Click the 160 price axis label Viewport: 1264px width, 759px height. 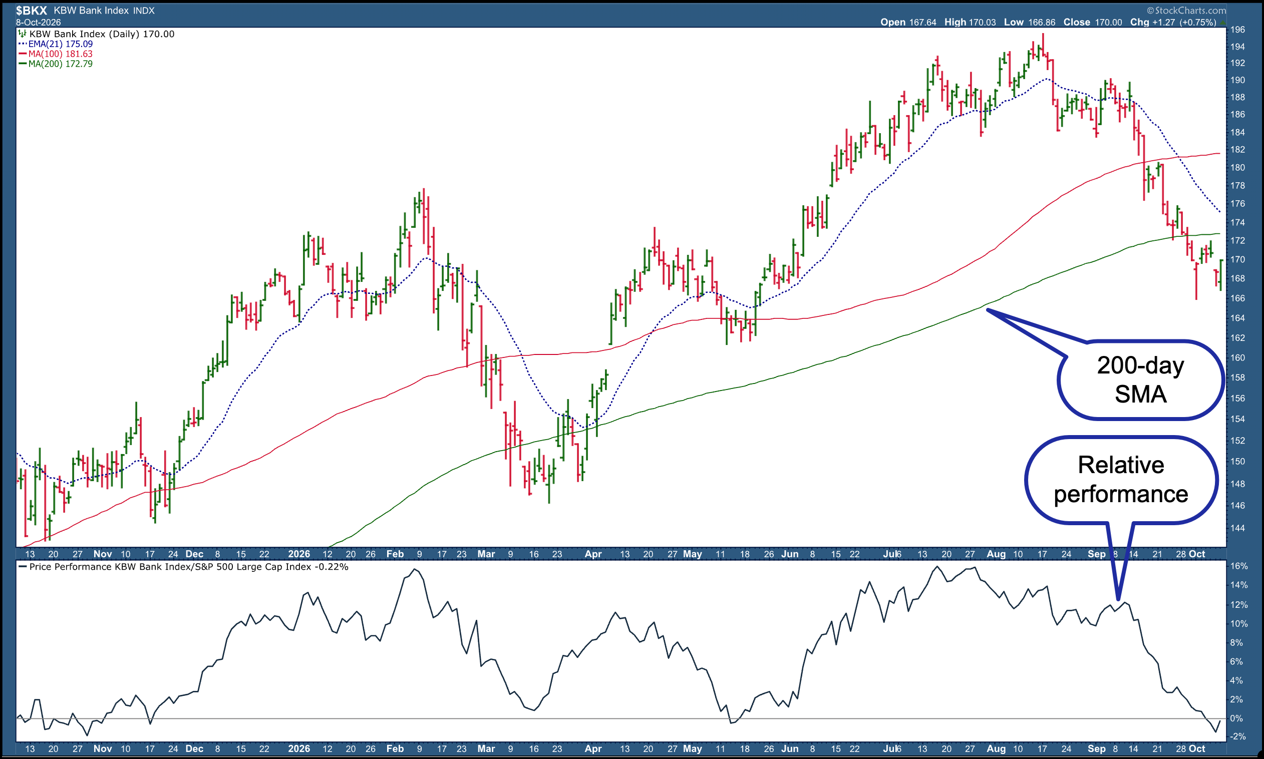[1238, 357]
